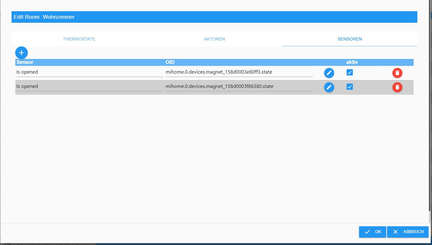Select the Sensoren tab

[350, 39]
